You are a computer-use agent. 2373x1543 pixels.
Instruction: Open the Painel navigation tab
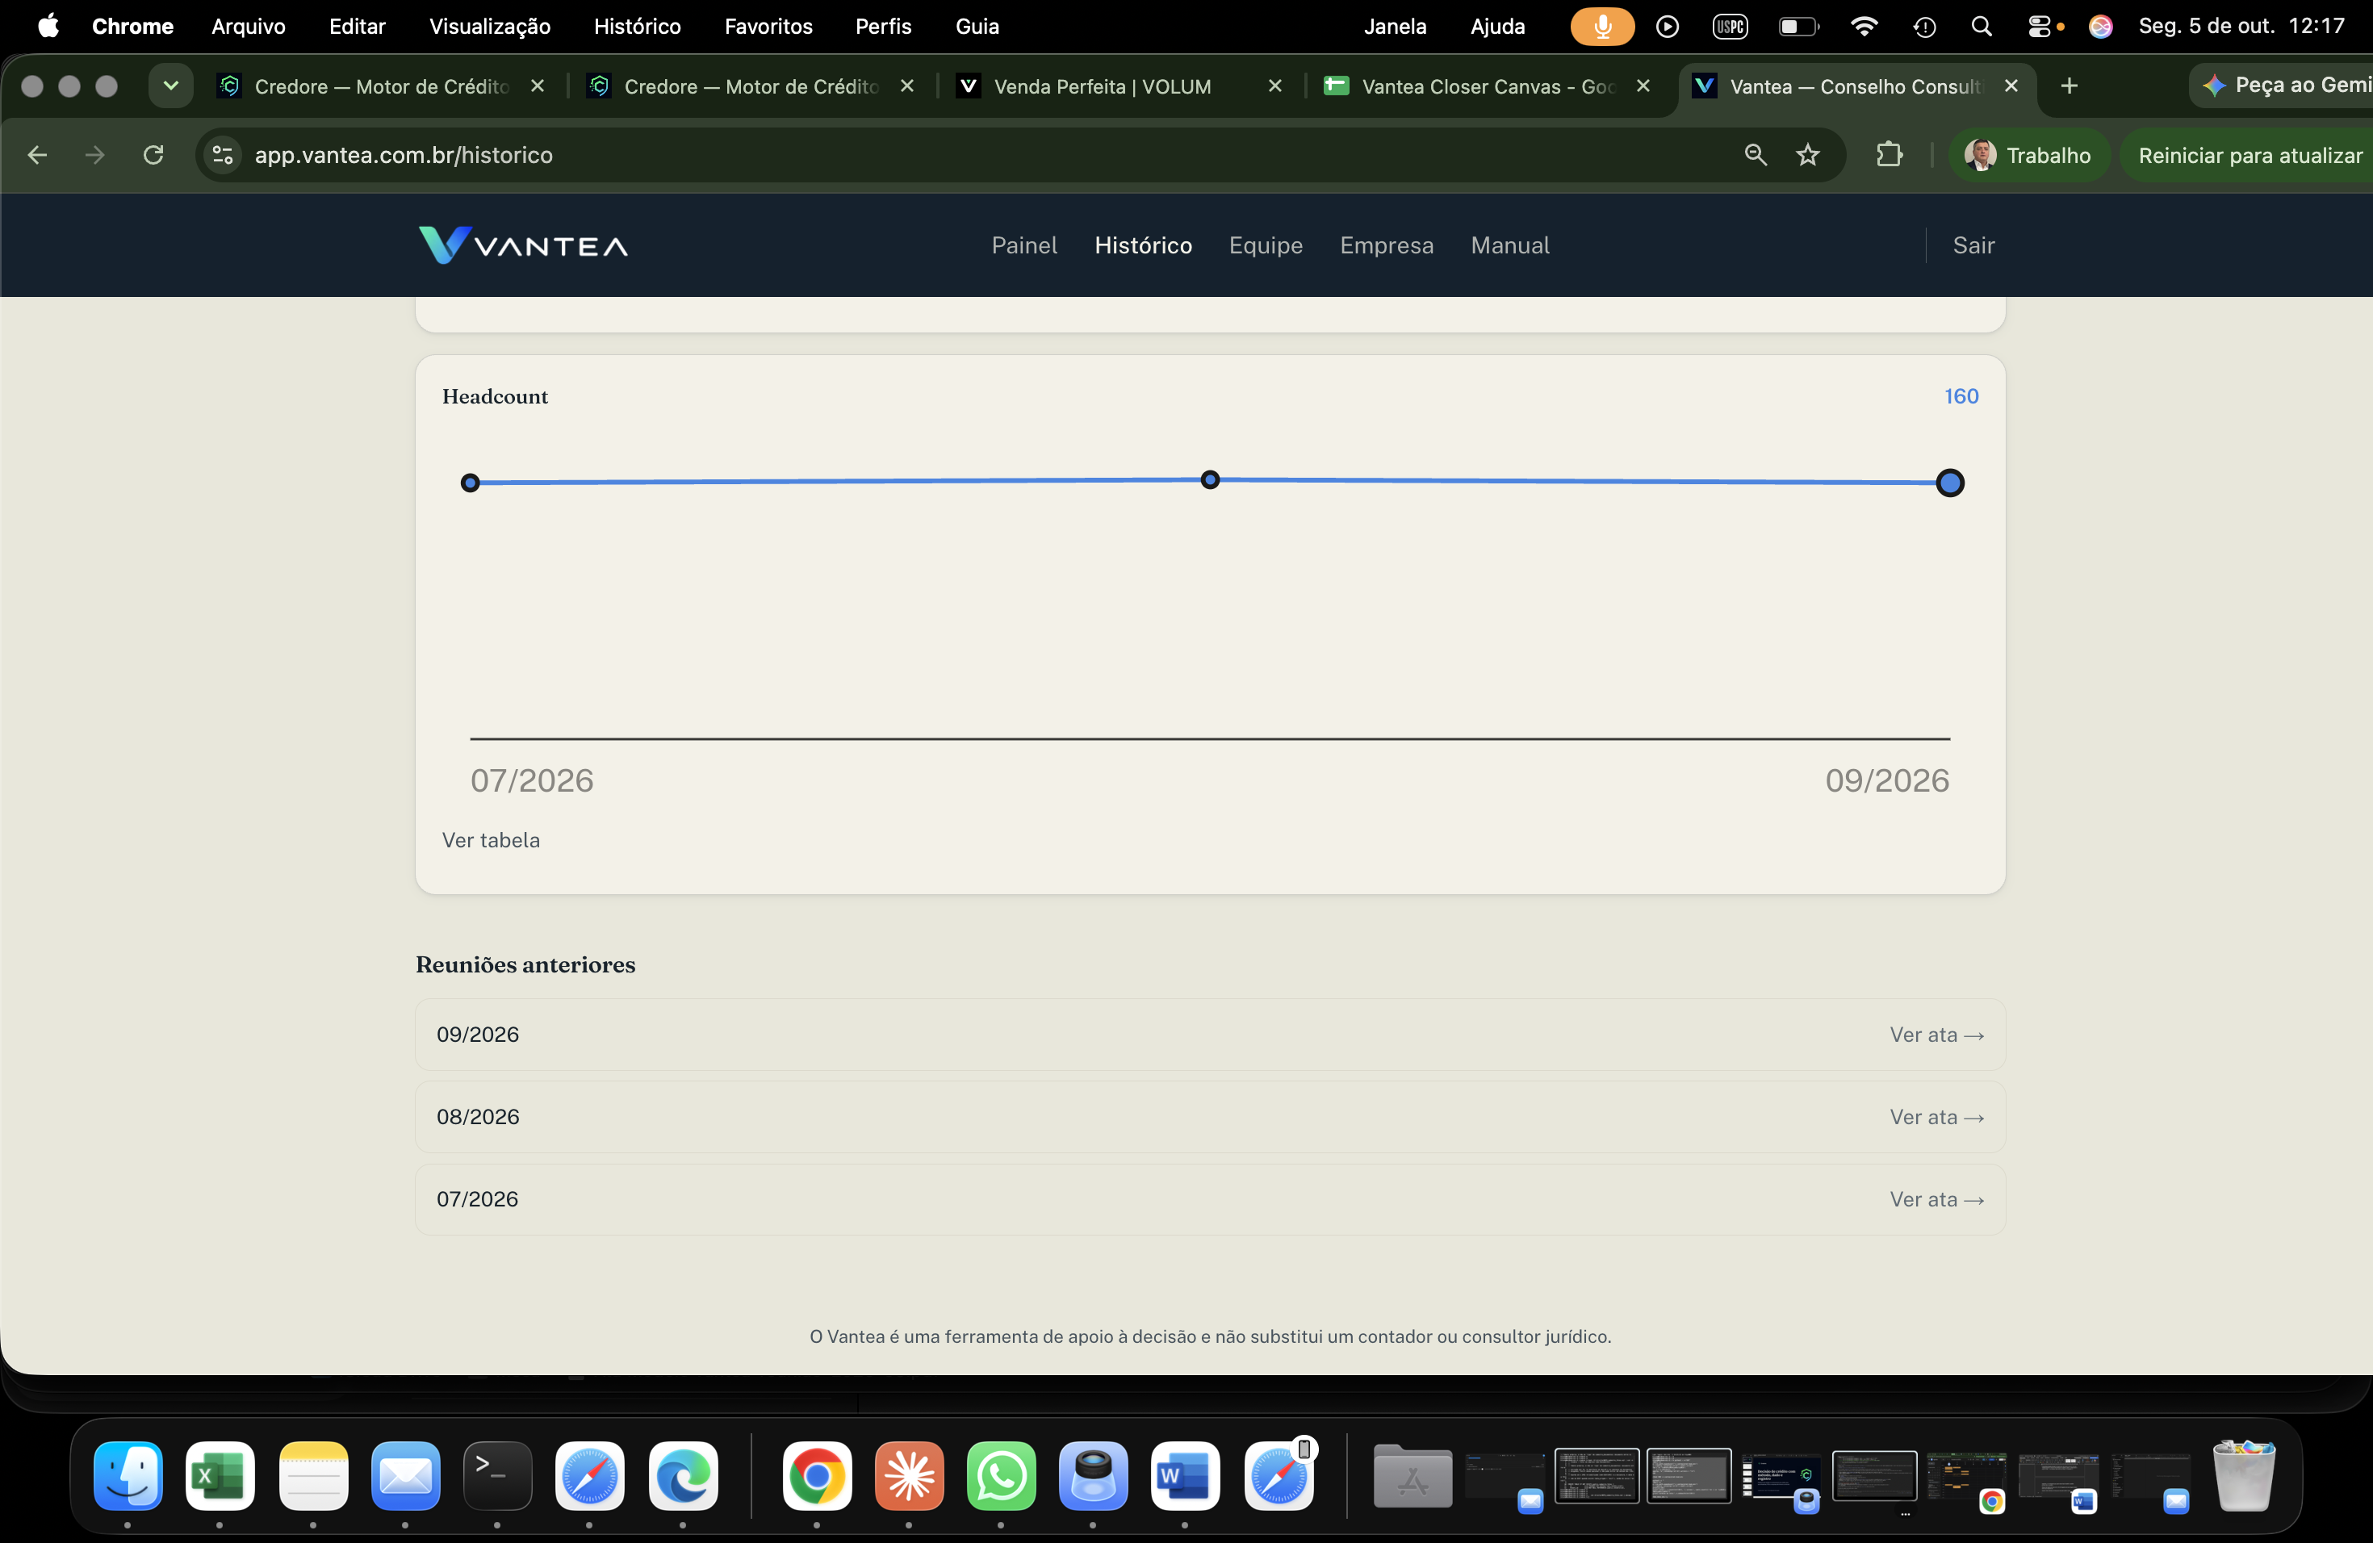coord(1024,245)
